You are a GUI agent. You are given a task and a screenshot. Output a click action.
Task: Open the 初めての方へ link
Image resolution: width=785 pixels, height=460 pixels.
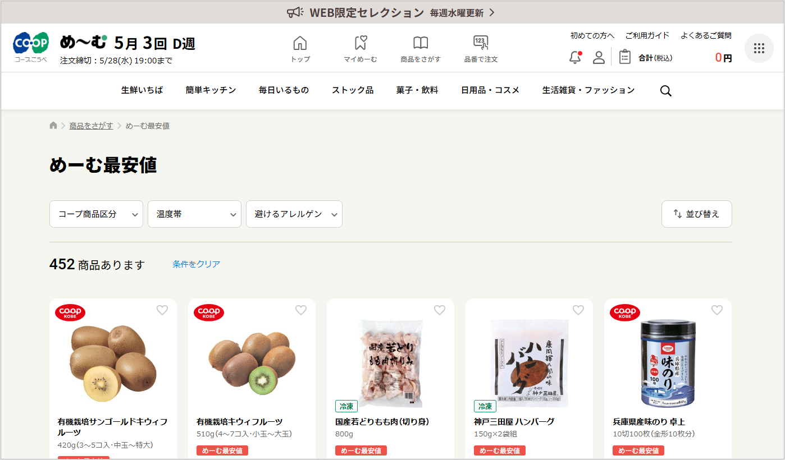tap(592, 35)
